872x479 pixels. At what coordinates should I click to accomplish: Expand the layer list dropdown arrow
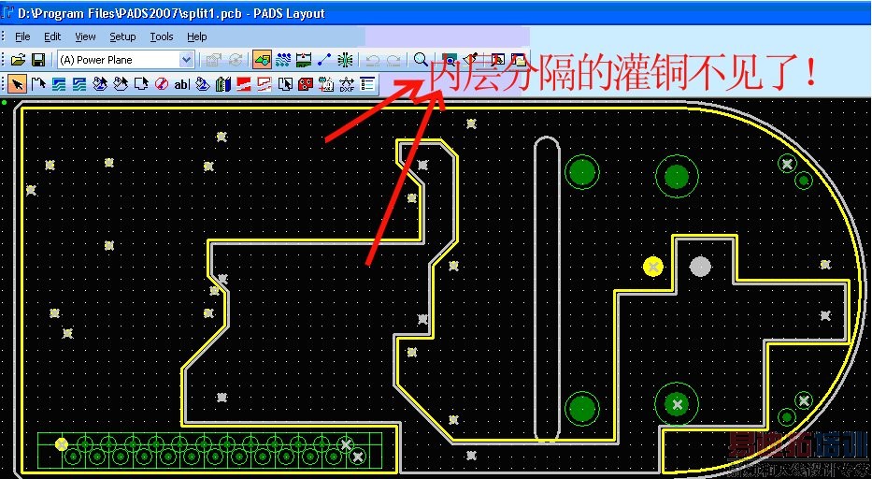[186, 60]
